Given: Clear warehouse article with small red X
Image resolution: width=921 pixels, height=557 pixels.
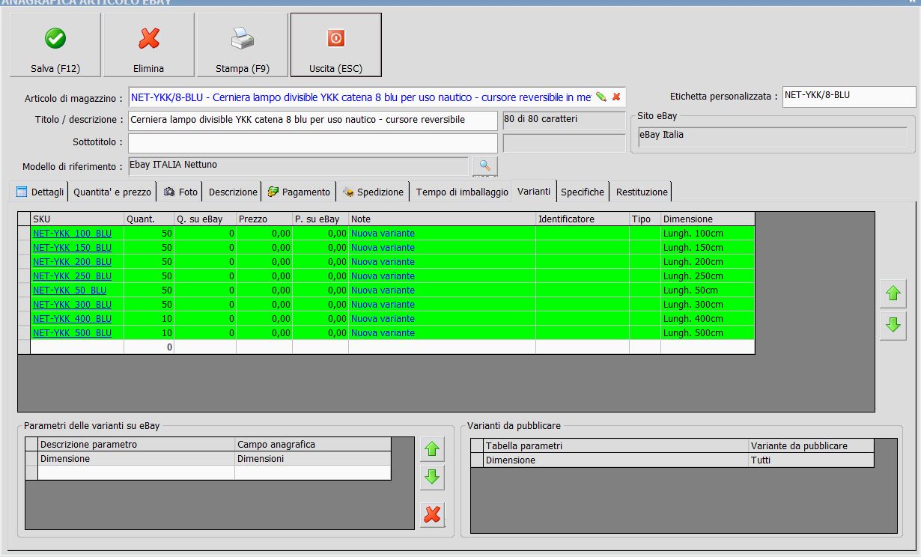Looking at the screenshot, I should tap(616, 97).
